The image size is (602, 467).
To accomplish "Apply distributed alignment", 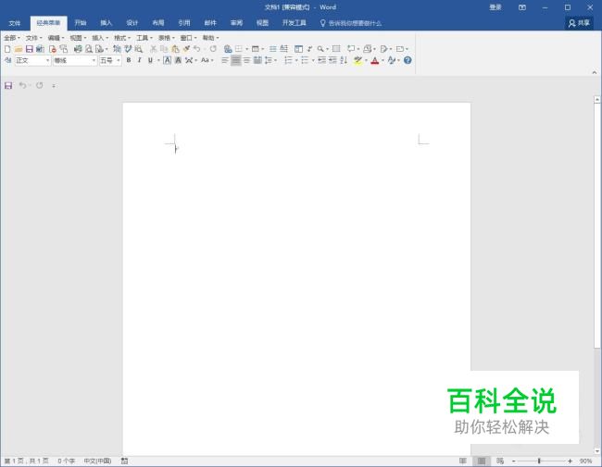I will pos(257,60).
